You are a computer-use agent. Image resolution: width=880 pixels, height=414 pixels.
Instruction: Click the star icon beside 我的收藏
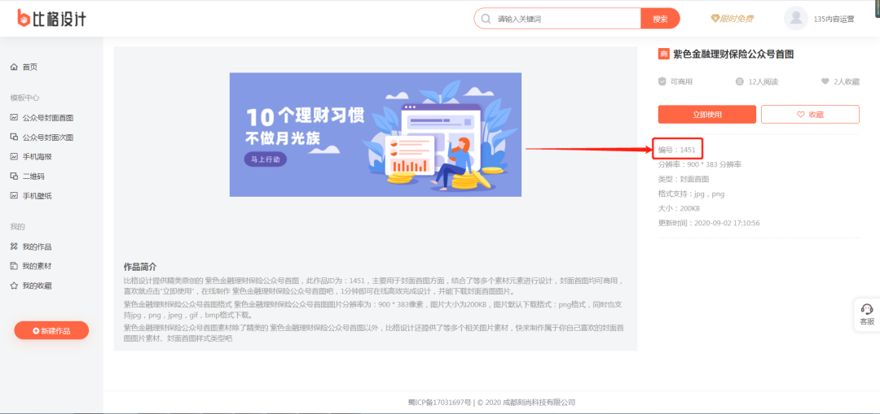[14, 285]
